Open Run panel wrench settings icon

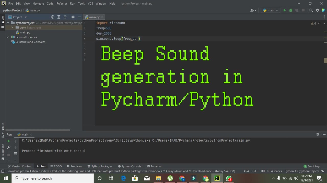[9, 147]
